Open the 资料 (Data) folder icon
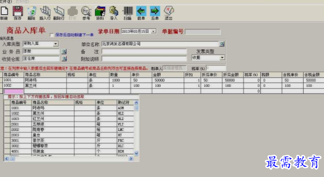This screenshot has width=324, height=177. 100,13
